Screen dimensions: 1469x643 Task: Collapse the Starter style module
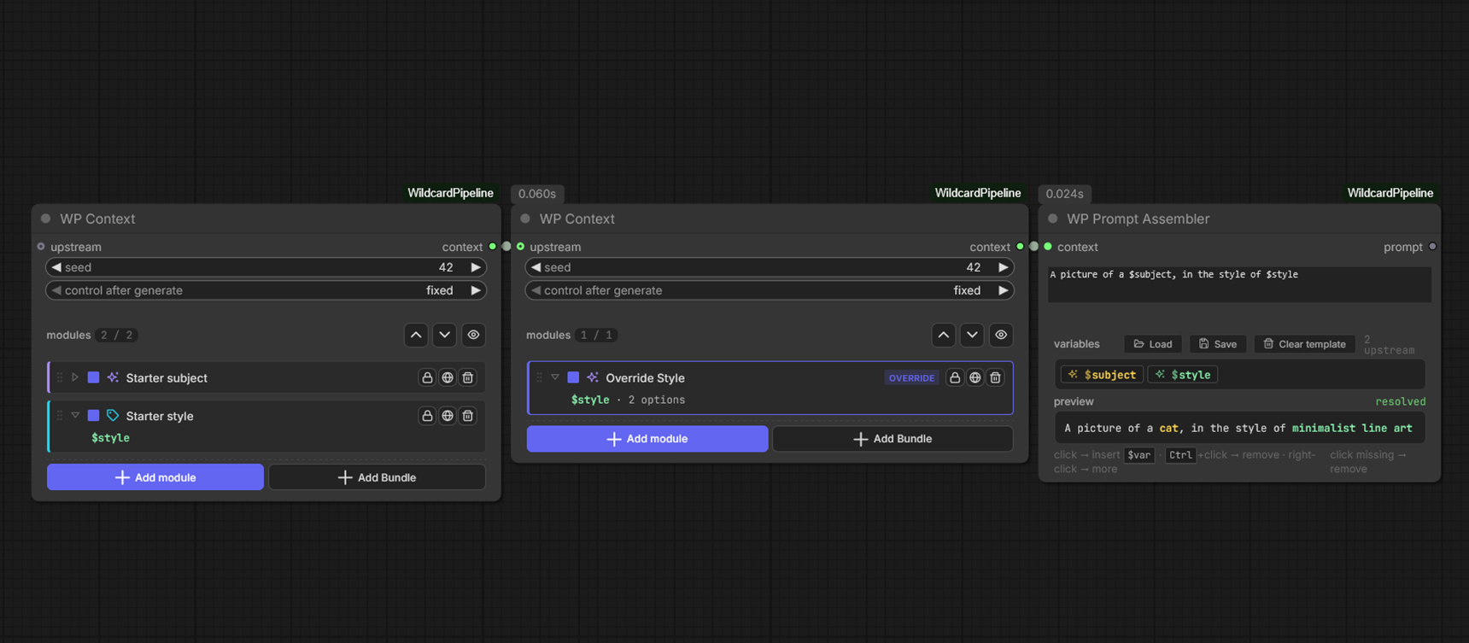(75, 416)
